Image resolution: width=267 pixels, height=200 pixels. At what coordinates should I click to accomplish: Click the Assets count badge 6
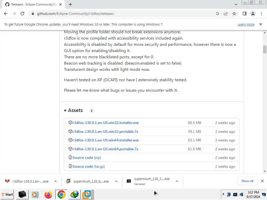[92, 111]
